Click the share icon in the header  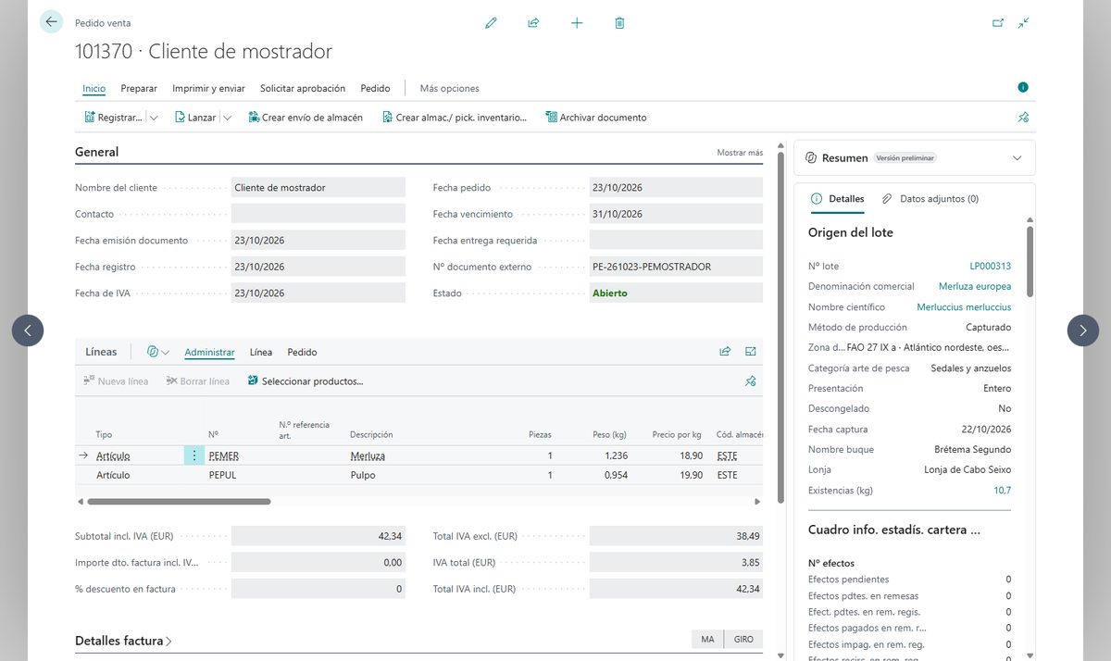(533, 22)
